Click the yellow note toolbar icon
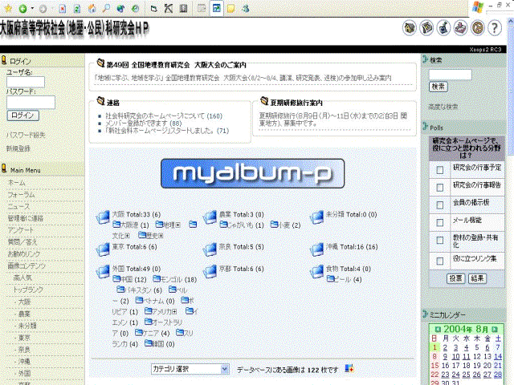This screenshot has height=385, width=514. coord(231,9)
